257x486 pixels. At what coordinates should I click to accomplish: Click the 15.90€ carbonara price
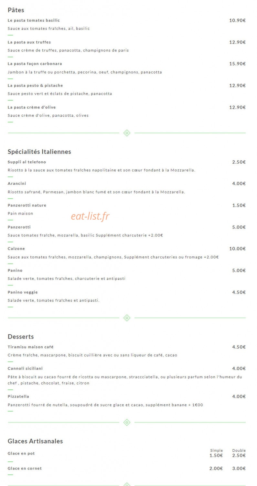coord(237,64)
